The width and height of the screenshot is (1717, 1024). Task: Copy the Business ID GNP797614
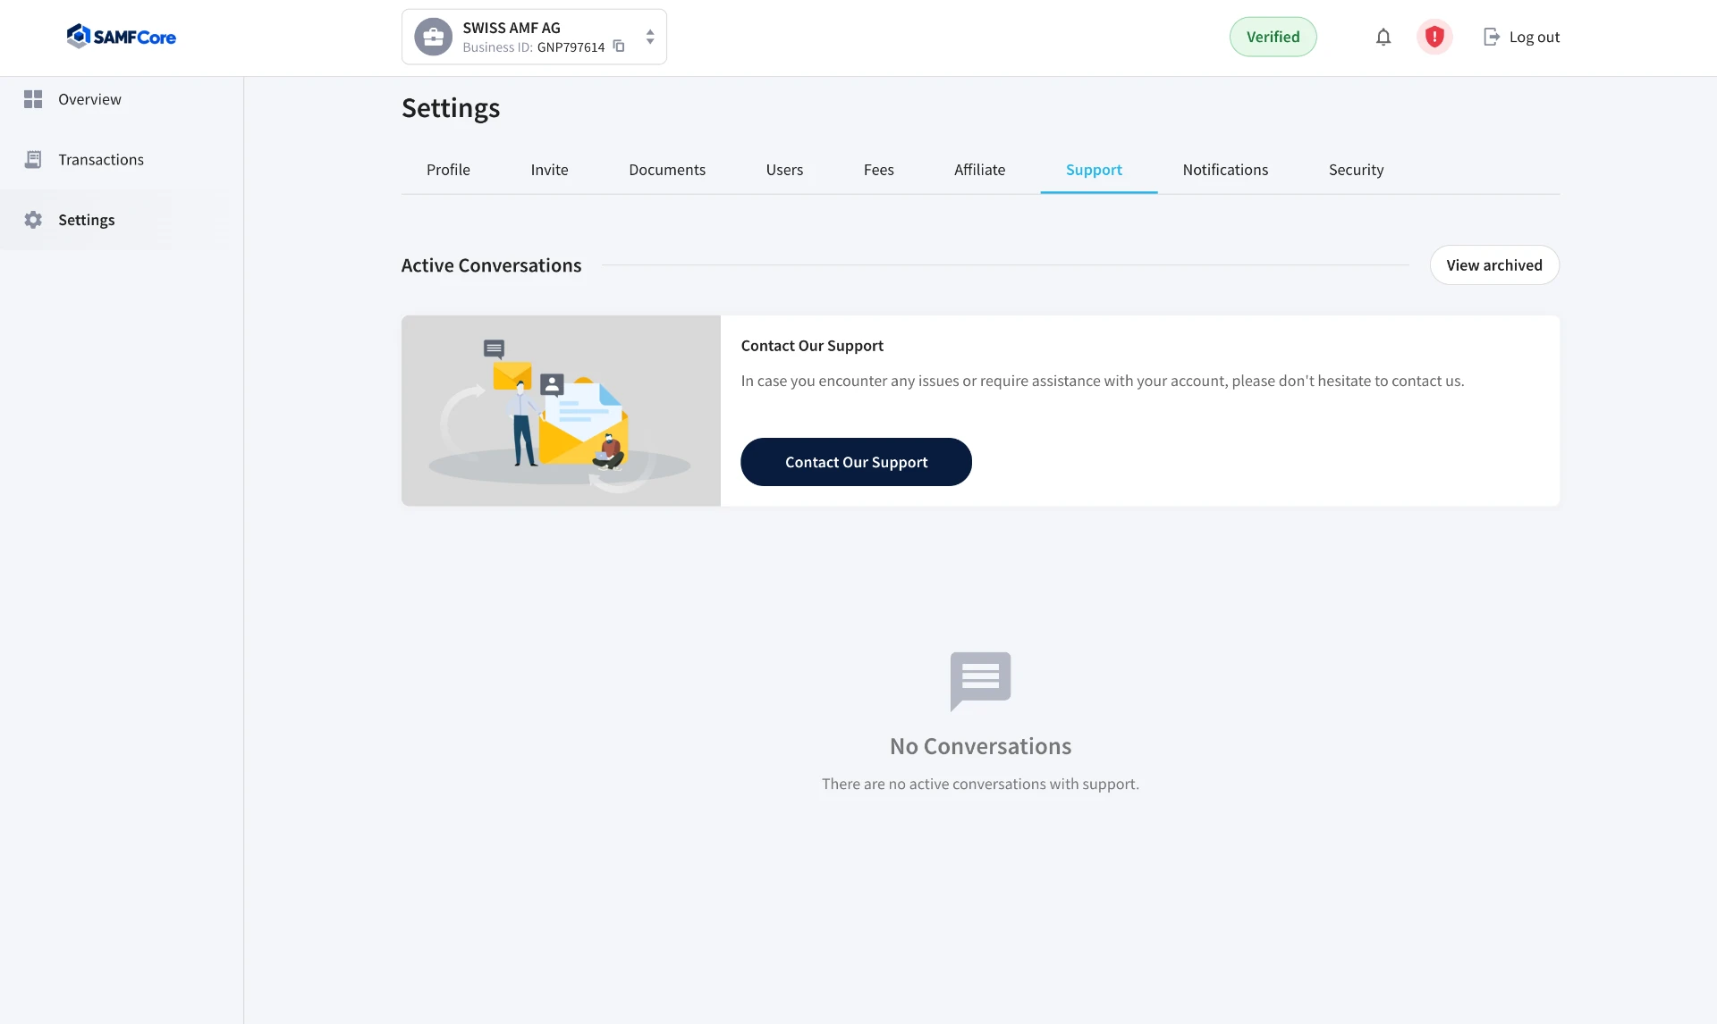tap(619, 46)
